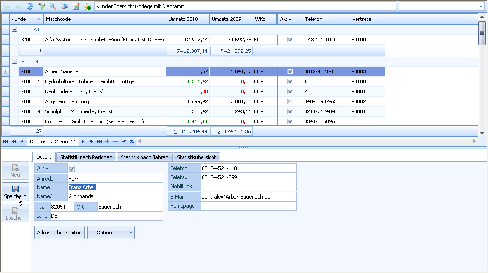
Task: Add favorite with the star icon
Action: (x=88, y=6)
